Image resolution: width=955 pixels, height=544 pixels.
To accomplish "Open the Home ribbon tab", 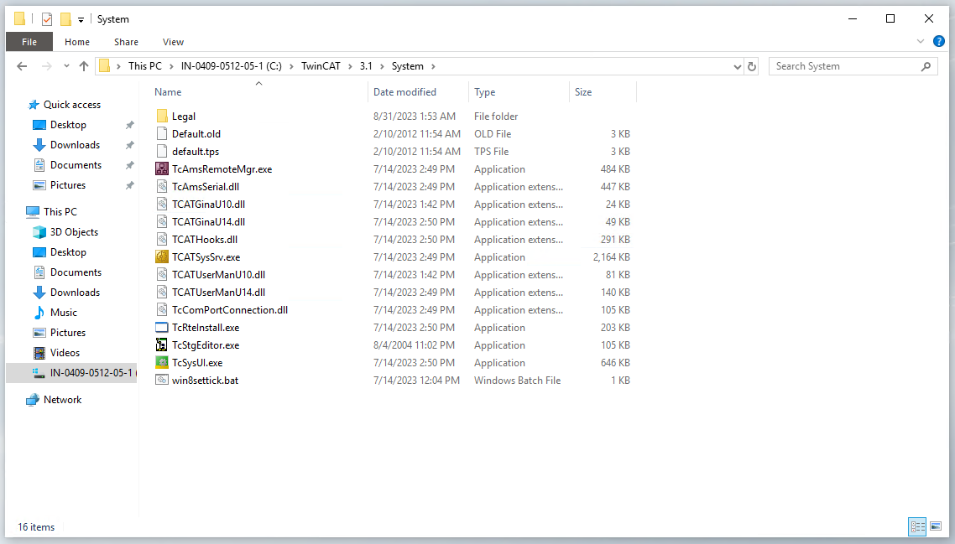I will 76,42.
